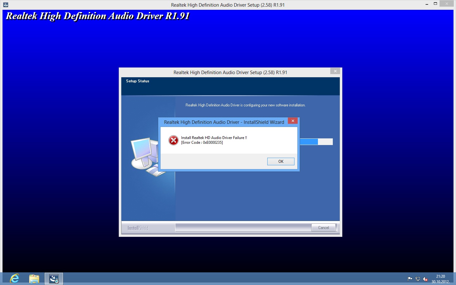Screen dimensions: 456x285
Task: Minimize the main Realtek setup window
Action: [x=427, y=4]
